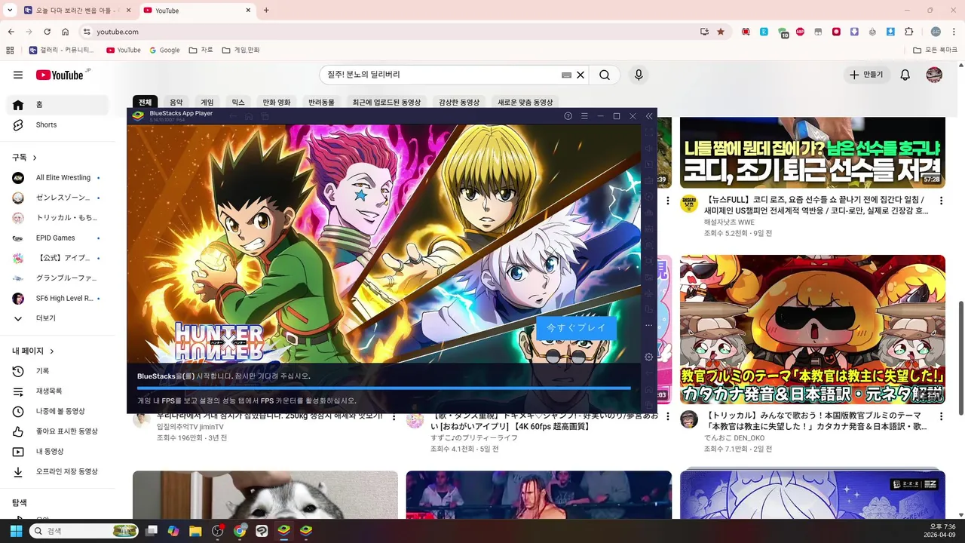Image resolution: width=965 pixels, height=543 pixels.
Task: Open 나중에 볼 동영상 in sidebar
Action: coord(57,411)
